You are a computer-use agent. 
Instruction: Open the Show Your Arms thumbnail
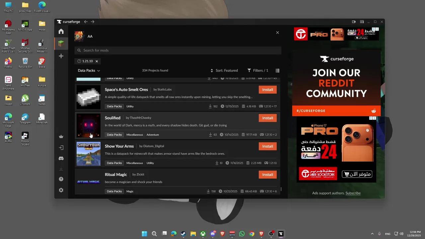point(88,154)
